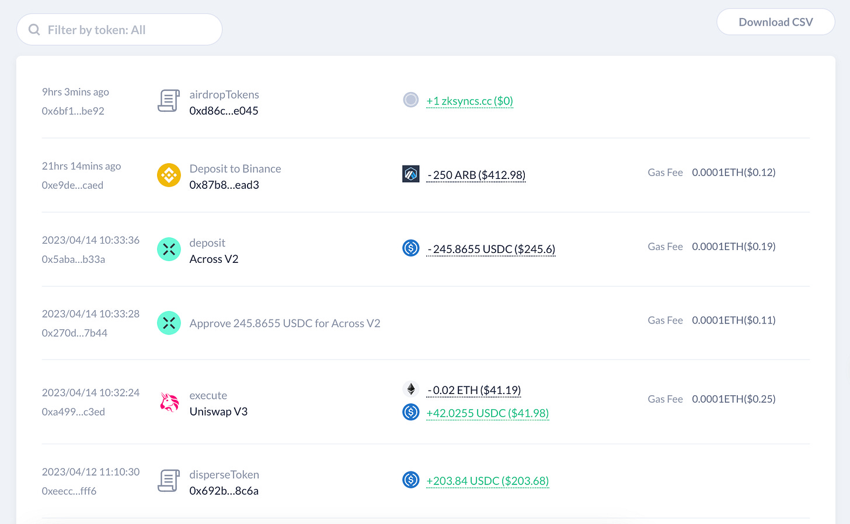
Task: Click USDC icon beside +42.0255 USDC
Action: tap(411, 412)
